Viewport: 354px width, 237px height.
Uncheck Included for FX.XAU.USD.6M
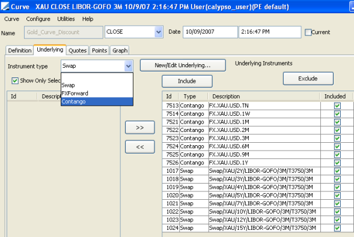tap(337, 146)
